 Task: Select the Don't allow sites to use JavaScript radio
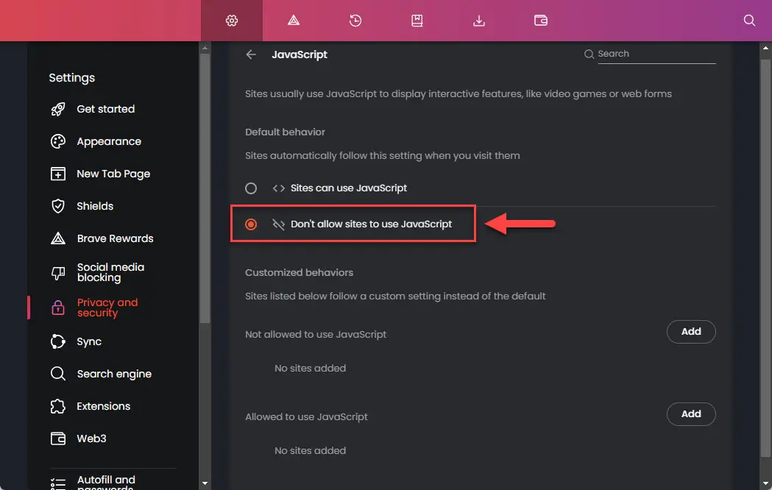[251, 224]
